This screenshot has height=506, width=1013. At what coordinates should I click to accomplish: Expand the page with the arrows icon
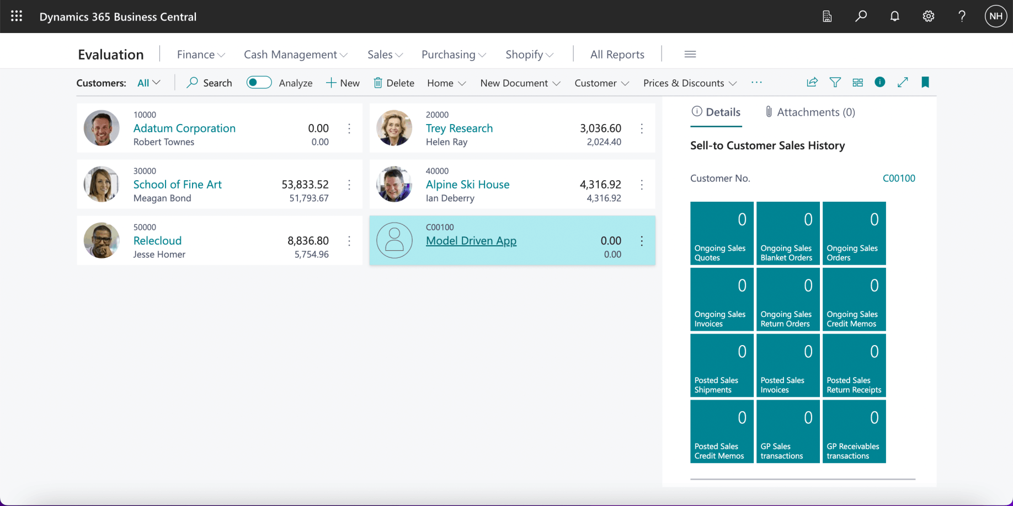pos(903,83)
